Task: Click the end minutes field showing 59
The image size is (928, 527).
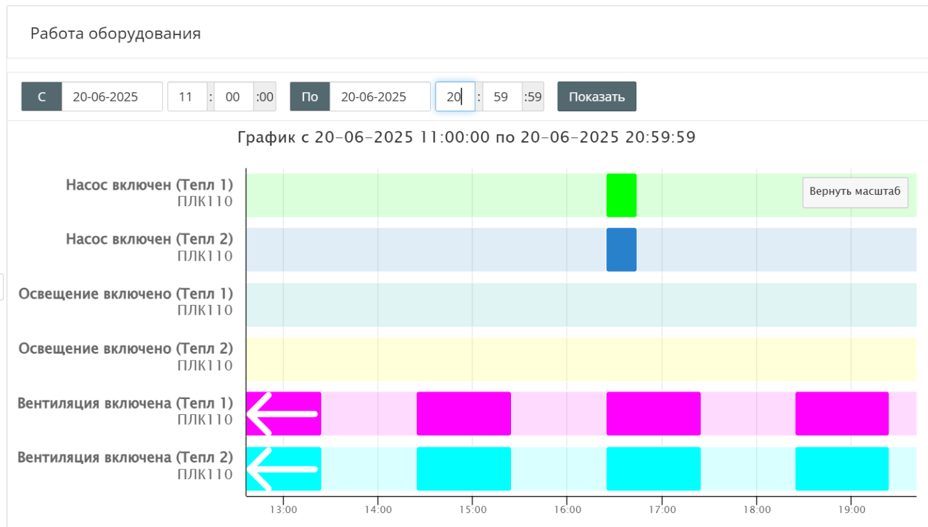Action: pos(501,97)
